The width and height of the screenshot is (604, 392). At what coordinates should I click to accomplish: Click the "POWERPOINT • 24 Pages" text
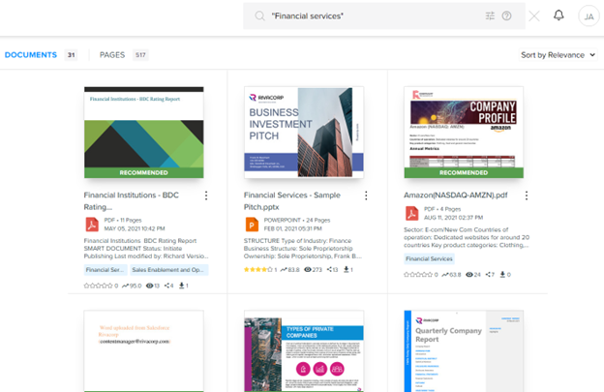[x=297, y=221]
